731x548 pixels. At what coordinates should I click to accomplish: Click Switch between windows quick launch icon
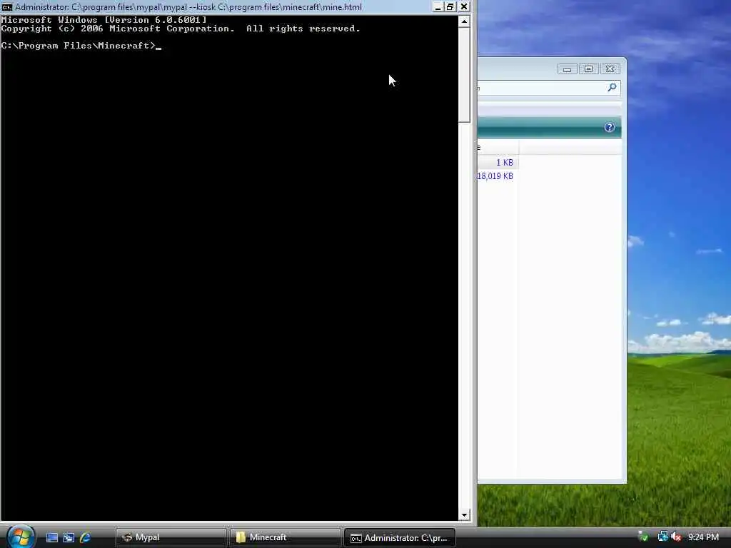(x=69, y=537)
